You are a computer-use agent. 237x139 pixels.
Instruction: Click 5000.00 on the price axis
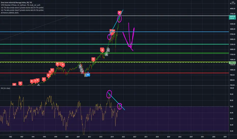click(232, 80)
